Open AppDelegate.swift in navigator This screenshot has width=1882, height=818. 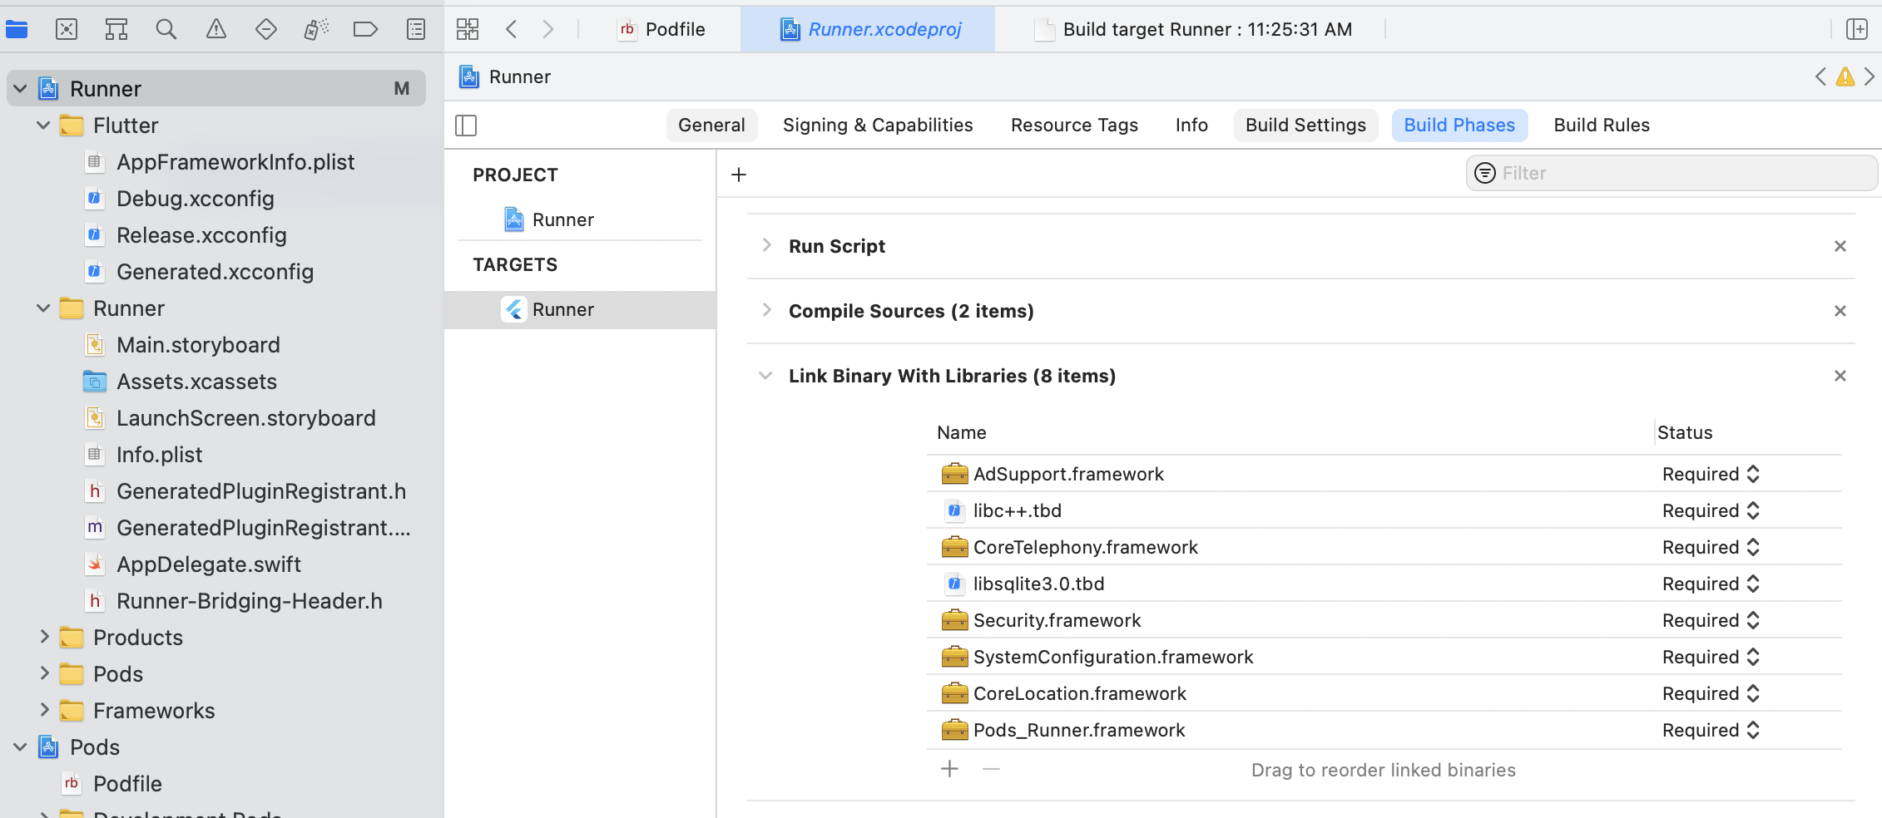pos(208,564)
